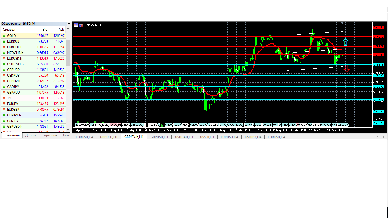Screen dimensions: 388x218
Task: Click the red arrow icon beside GBPAUD
Action: tap(4, 93)
